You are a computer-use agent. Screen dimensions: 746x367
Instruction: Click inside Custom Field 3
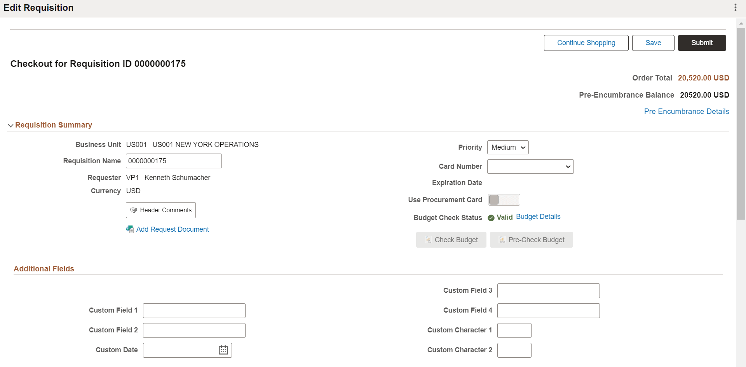(548, 290)
